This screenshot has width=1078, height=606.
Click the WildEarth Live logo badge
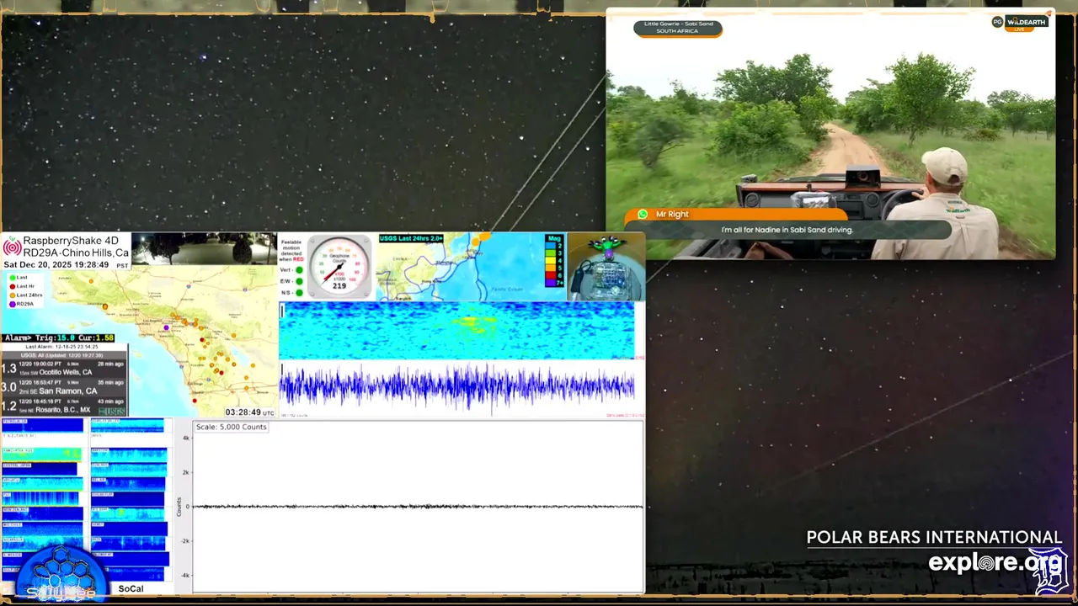coord(1020,22)
